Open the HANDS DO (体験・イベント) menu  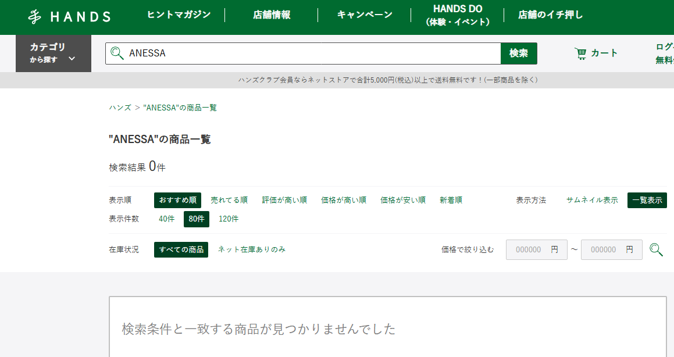click(x=457, y=15)
